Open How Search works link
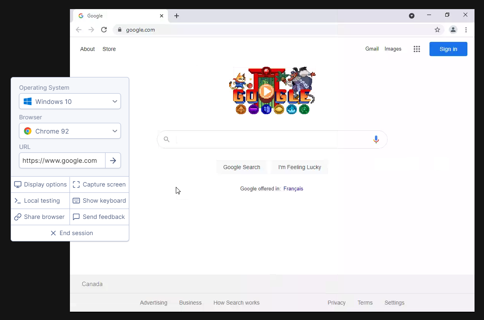This screenshot has width=484, height=320. pos(237,303)
